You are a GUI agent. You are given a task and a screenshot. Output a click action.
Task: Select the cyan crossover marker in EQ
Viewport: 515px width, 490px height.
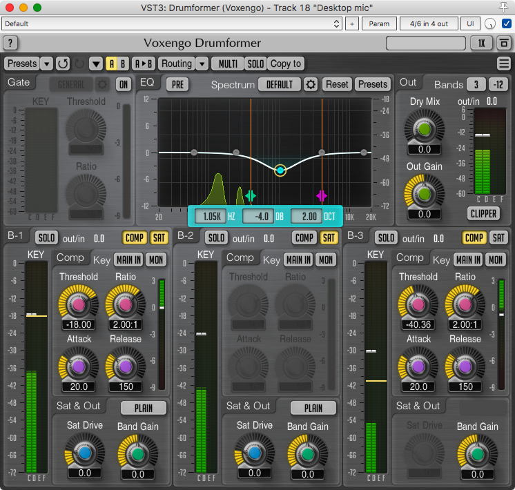pyautogui.click(x=251, y=196)
